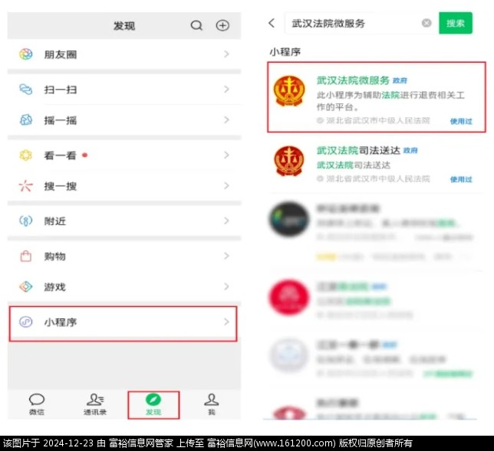Image resolution: width=494 pixels, height=451 pixels.
Task: Tap the blurred dark round mini program logo
Action: [289, 219]
